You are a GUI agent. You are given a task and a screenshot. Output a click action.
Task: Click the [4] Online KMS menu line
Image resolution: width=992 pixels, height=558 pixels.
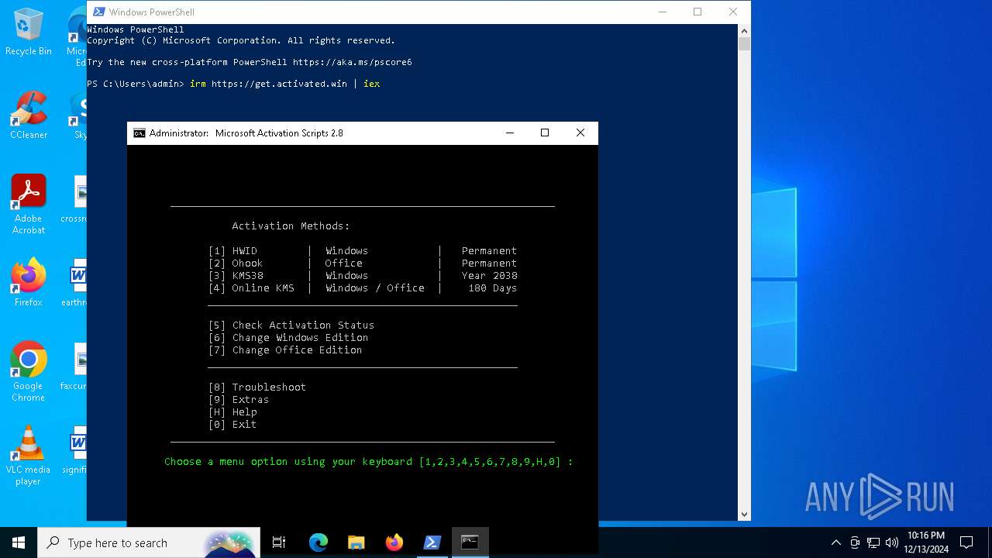(363, 288)
